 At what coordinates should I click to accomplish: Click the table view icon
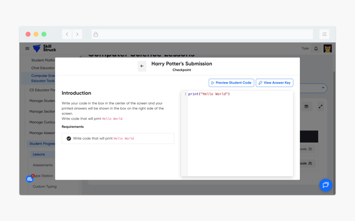click(x=306, y=106)
